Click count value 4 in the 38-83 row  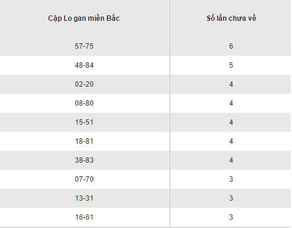coord(231,160)
